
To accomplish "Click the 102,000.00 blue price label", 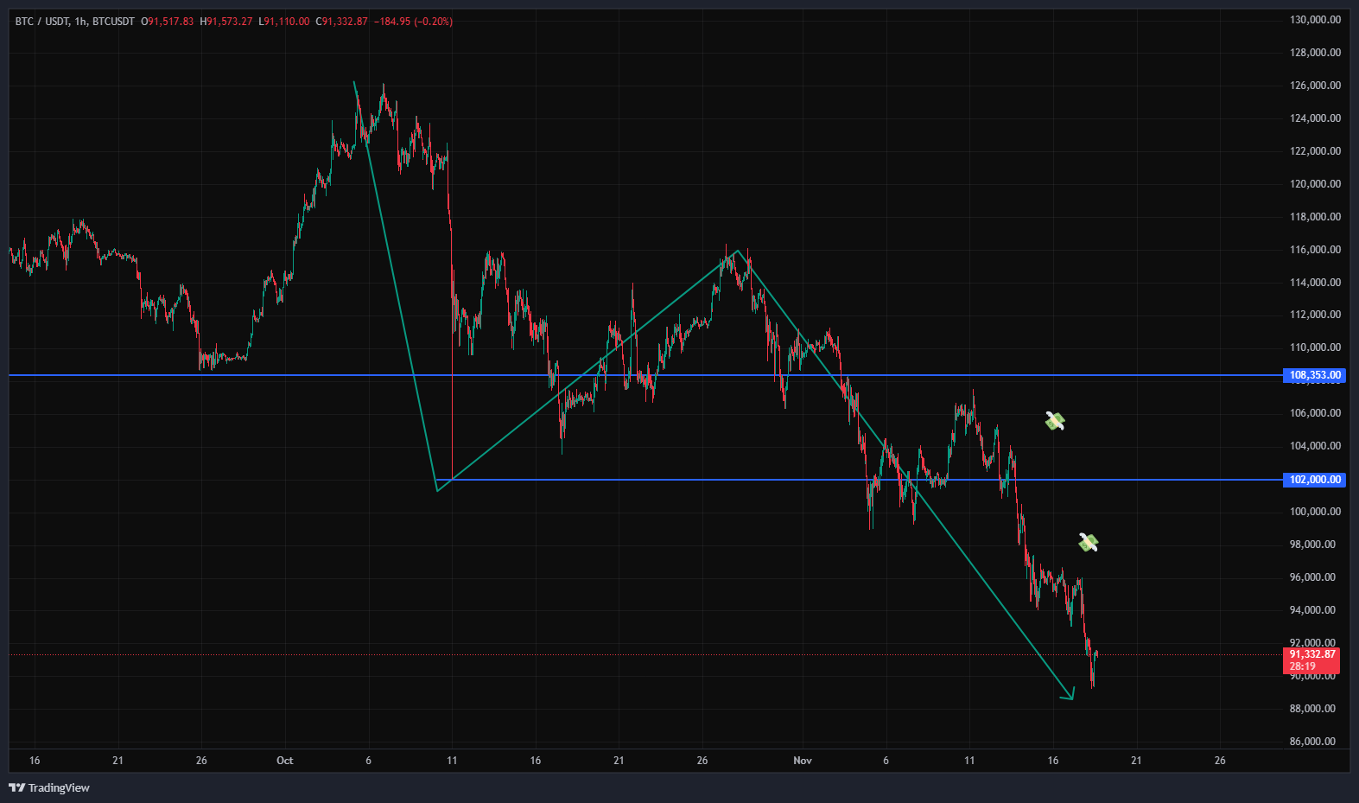I will tap(1314, 480).
